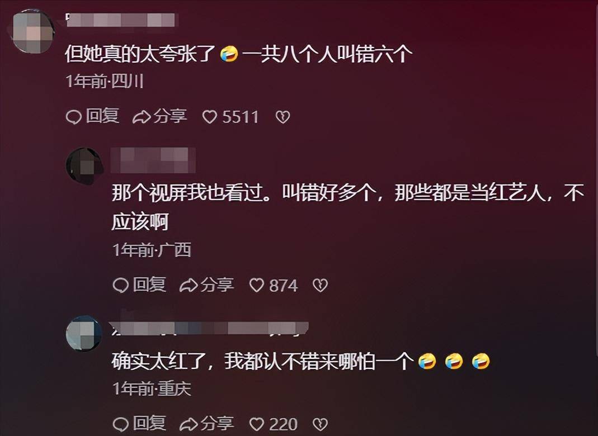The image size is (598, 436).
Task: Share the comment about eight people
Action: pyautogui.click(x=160, y=116)
